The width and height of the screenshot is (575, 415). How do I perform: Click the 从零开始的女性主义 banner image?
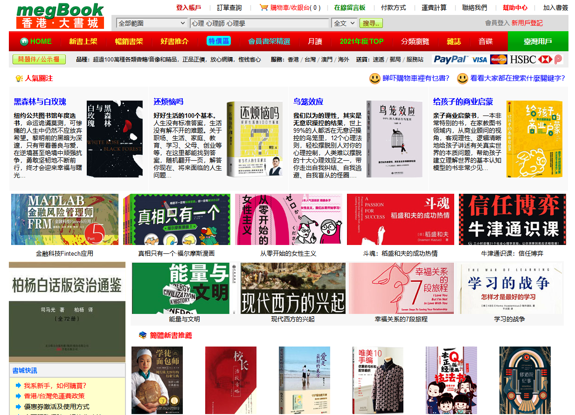289,219
